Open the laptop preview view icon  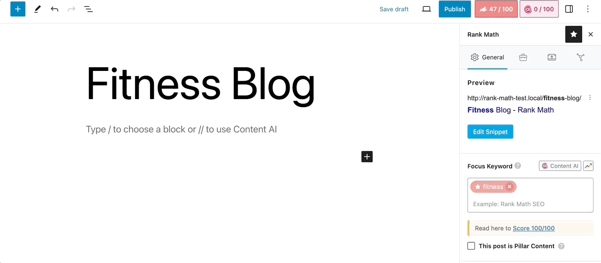(427, 9)
